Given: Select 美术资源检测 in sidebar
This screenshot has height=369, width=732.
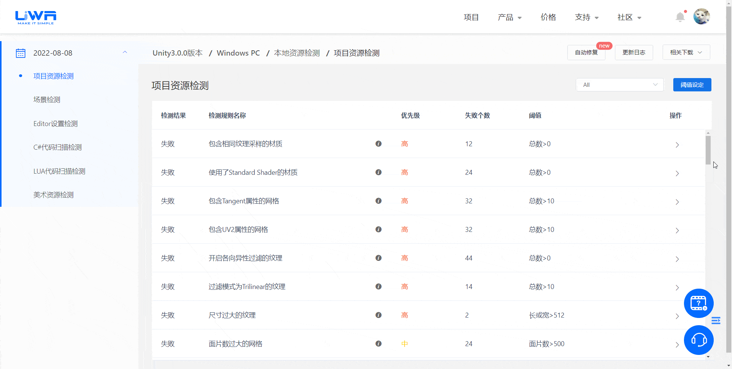Looking at the screenshot, I should [53, 195].
